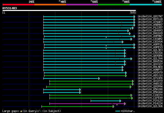This screenshot has height=113, width=164.
Task: Open hit UniRef100_Q9S7N7 label
Action: pyautogui.click(x=150, y=17)
